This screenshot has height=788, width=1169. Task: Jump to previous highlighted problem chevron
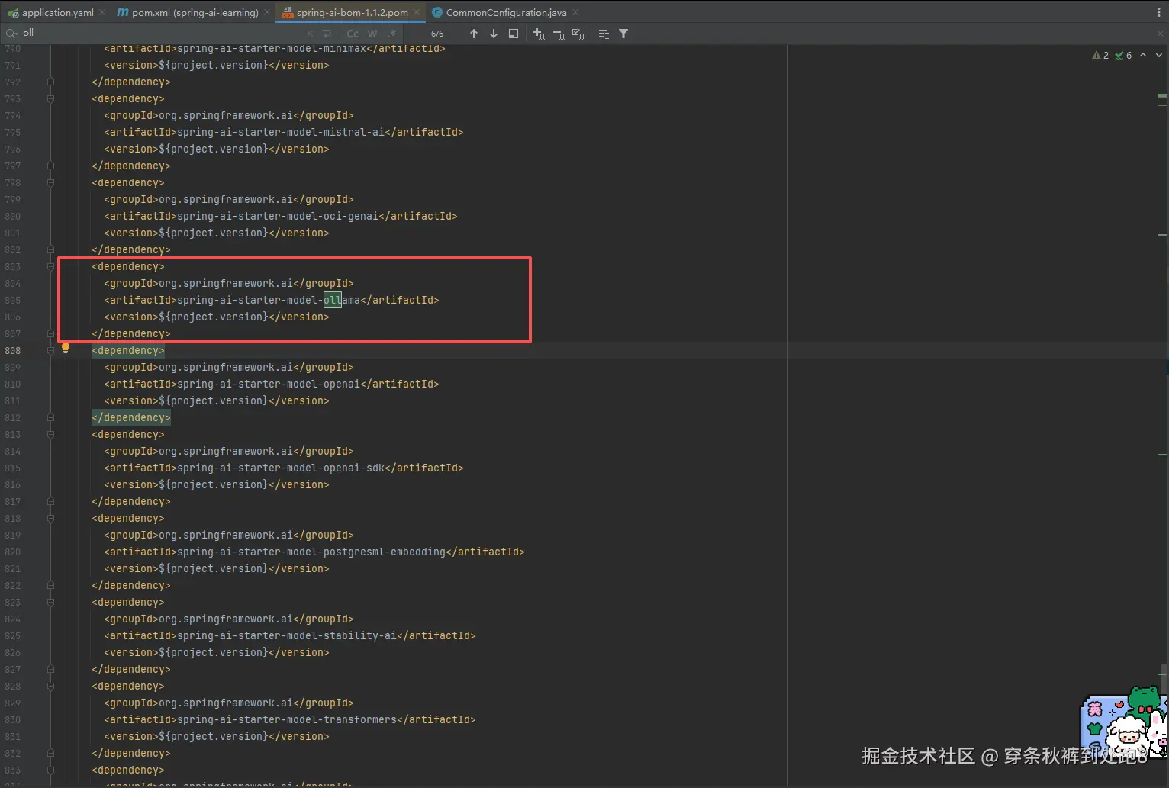pyautogui.click(x=1143, y=55)
